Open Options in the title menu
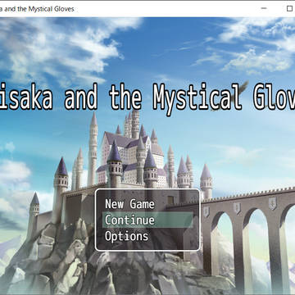The height and width of the screenshot is (295, 295). point(147,236)
